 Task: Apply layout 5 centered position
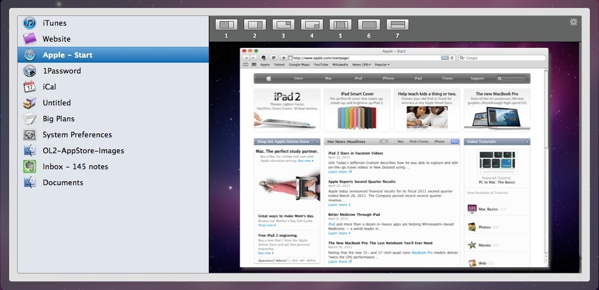point(341,25)
